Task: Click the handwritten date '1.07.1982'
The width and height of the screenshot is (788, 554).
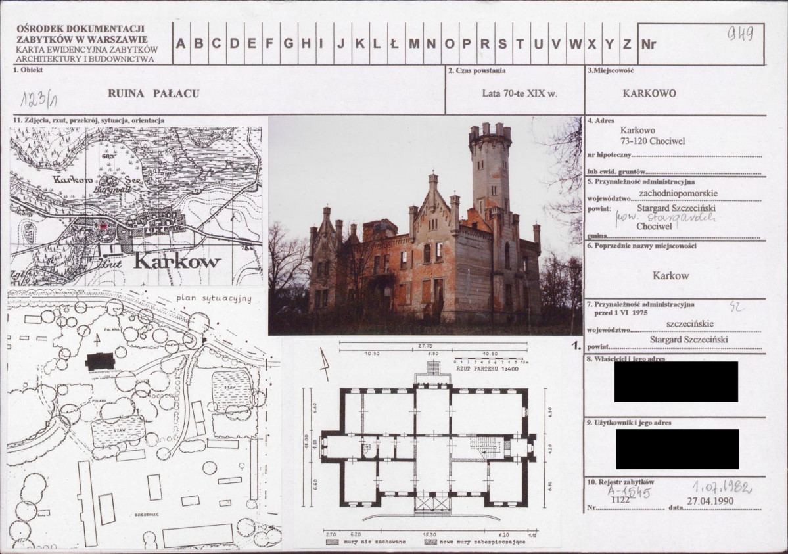Action: click(x=722, y=486)
